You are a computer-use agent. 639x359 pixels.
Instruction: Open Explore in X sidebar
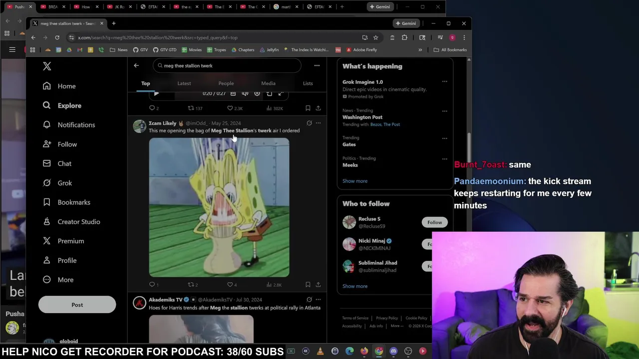click(62, 106)
